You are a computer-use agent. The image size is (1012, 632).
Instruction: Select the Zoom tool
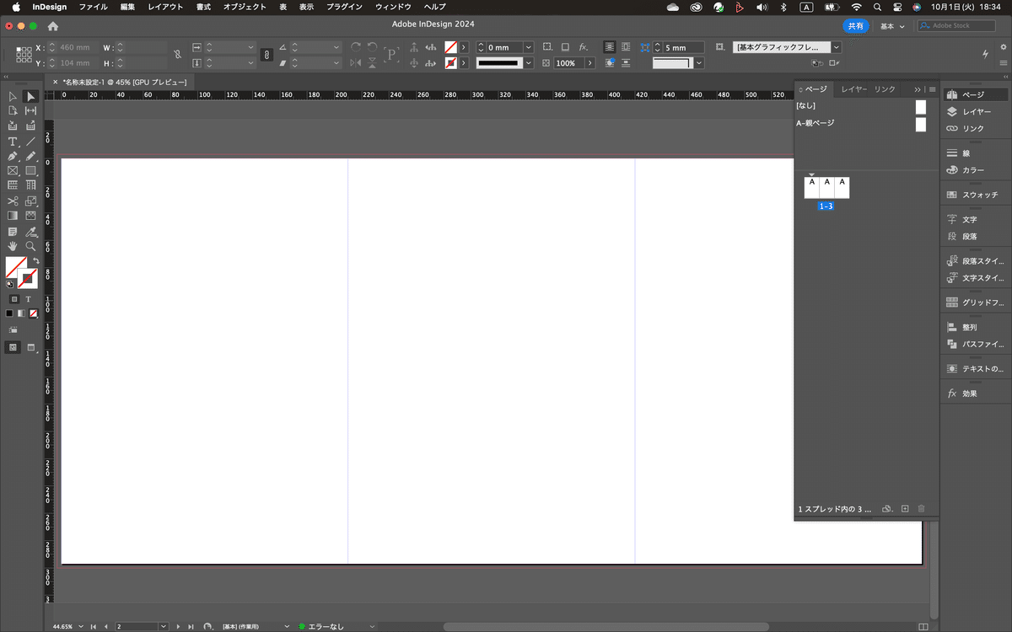point(31,246)
